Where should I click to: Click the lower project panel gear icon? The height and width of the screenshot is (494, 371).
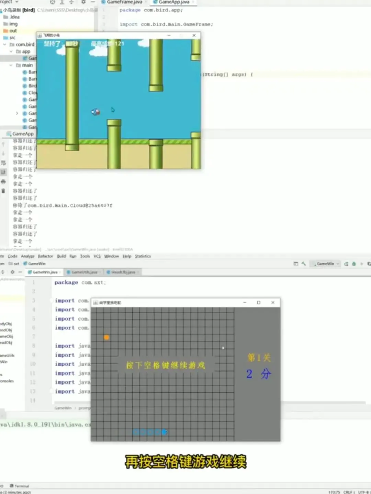pyautogui.click(x=12, y=272)
